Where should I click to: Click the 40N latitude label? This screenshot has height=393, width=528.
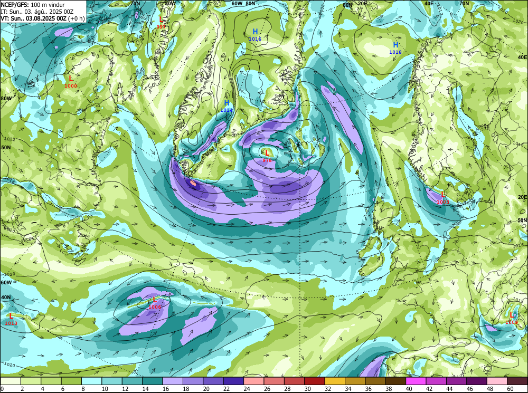pos(6,298)
